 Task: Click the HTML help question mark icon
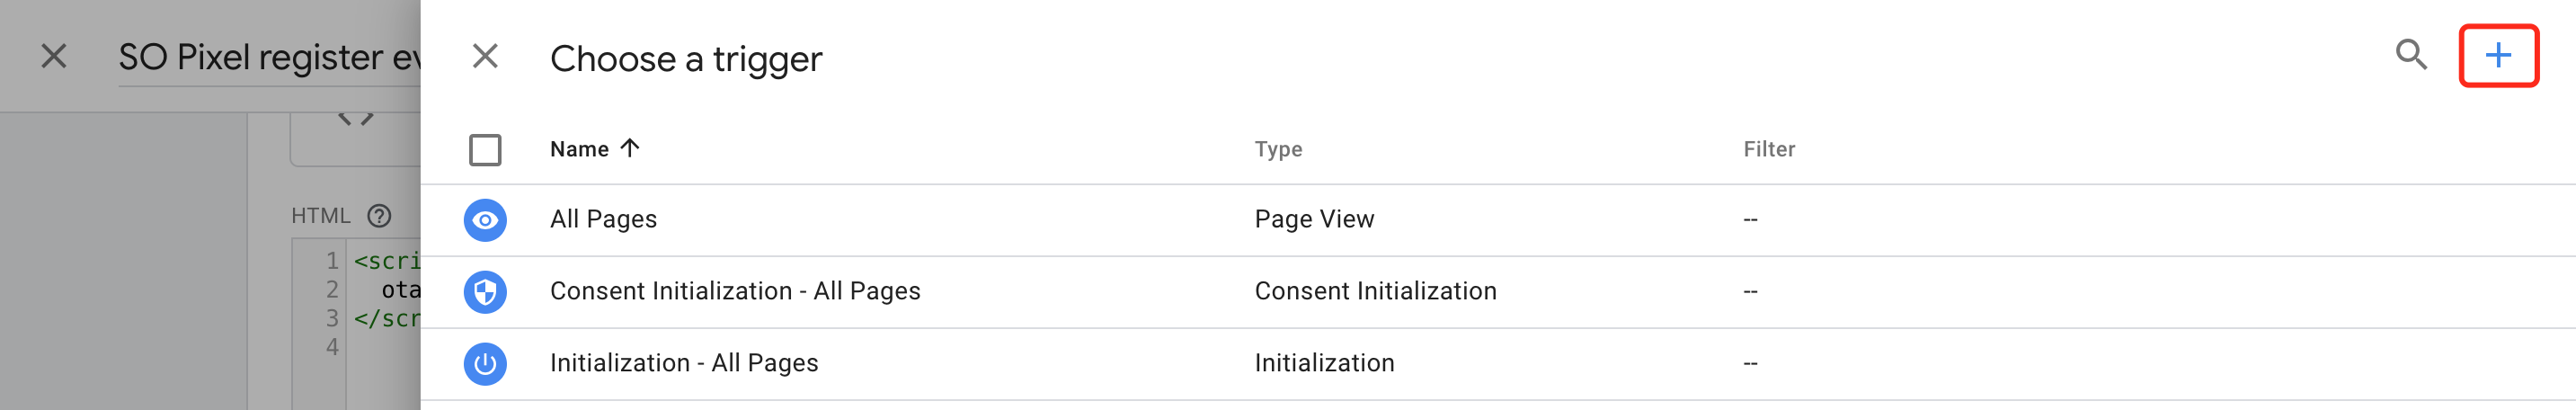point(379,216)
